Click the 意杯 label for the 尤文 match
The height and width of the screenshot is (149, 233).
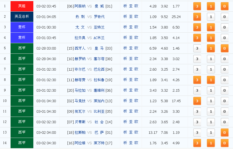(x=22, y=27)
